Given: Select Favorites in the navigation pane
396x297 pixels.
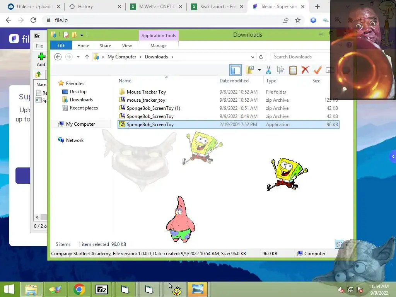Looking at the screenshot, I should coord(71,84).
